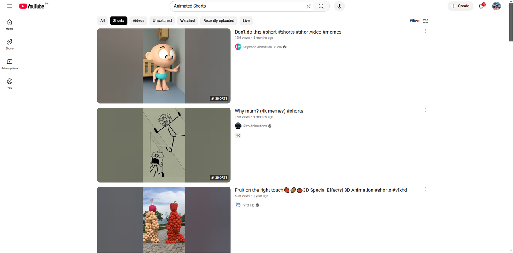Open options for "Fruit on the right touch" video

coord(426,189)
